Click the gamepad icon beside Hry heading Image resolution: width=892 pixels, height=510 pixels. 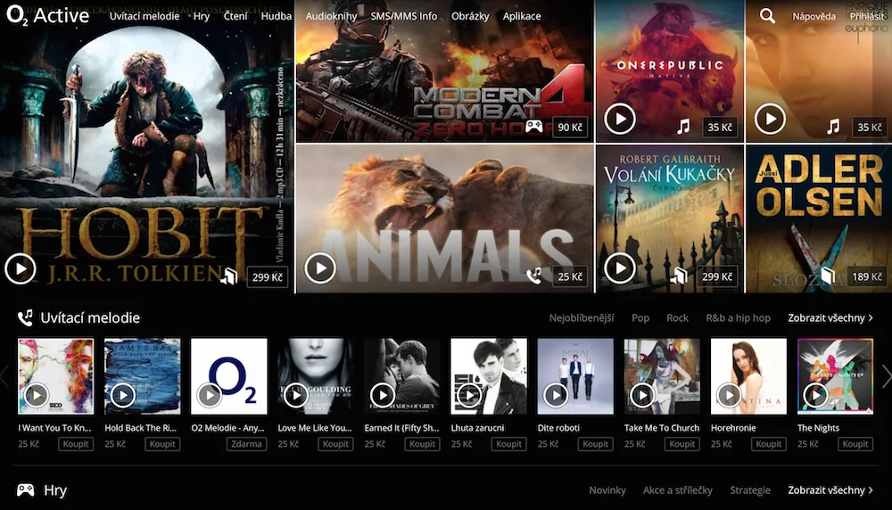tap(25, 489)
